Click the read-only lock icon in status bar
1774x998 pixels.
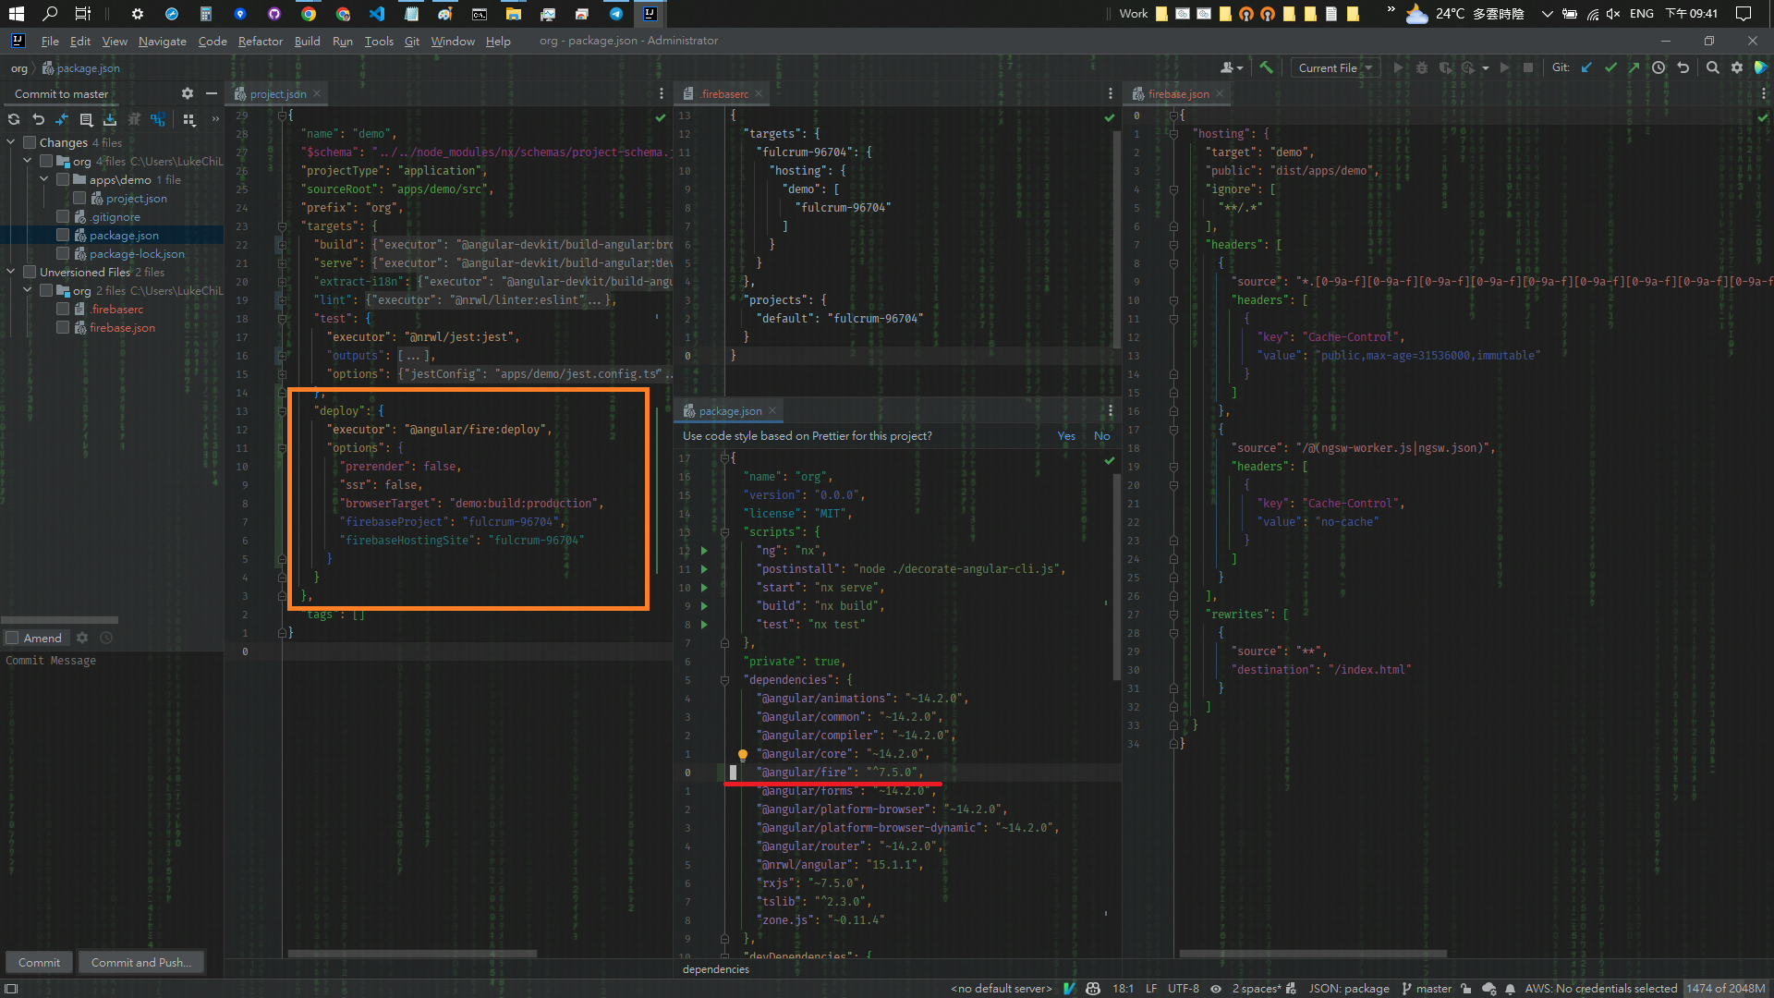(x=1465, y=989)
